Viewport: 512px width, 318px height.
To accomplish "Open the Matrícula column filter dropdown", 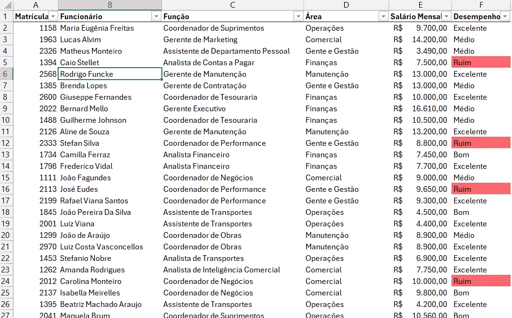I will (x=53, y=17).
